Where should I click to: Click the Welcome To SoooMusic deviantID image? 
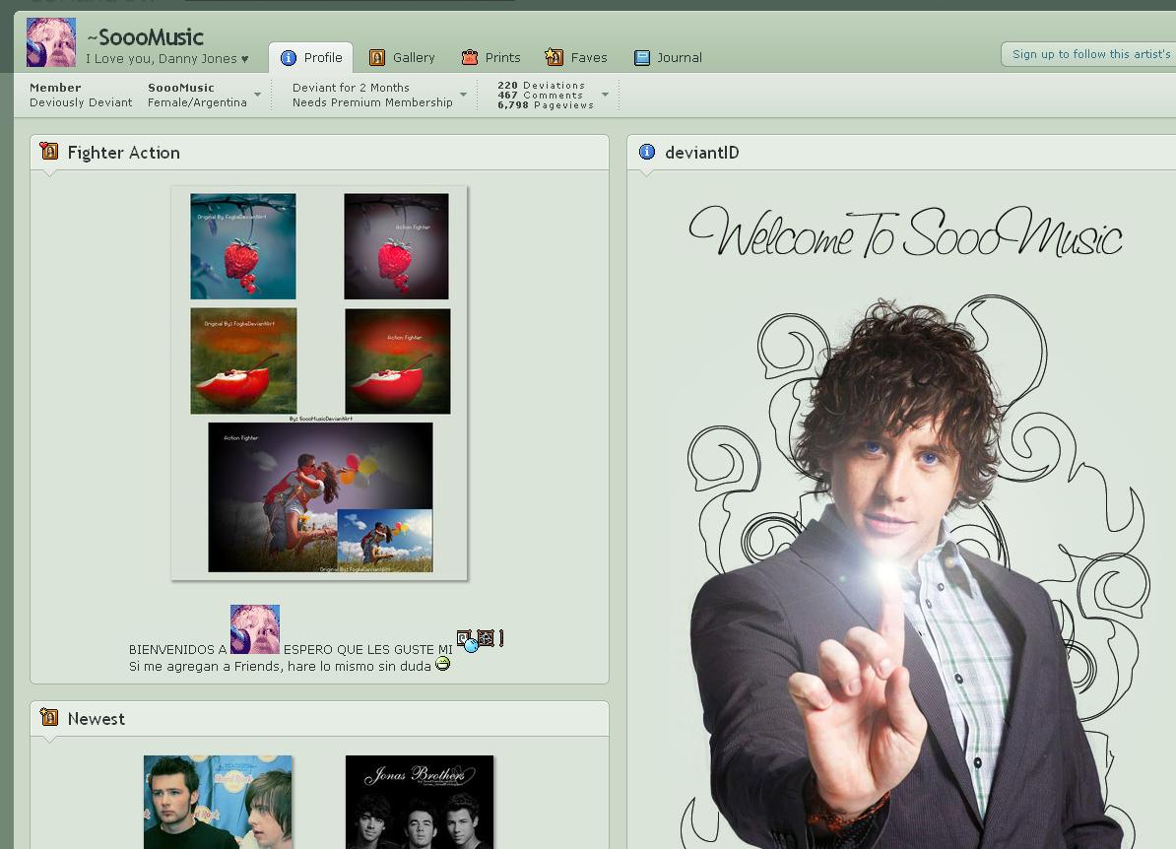point(906,517)
